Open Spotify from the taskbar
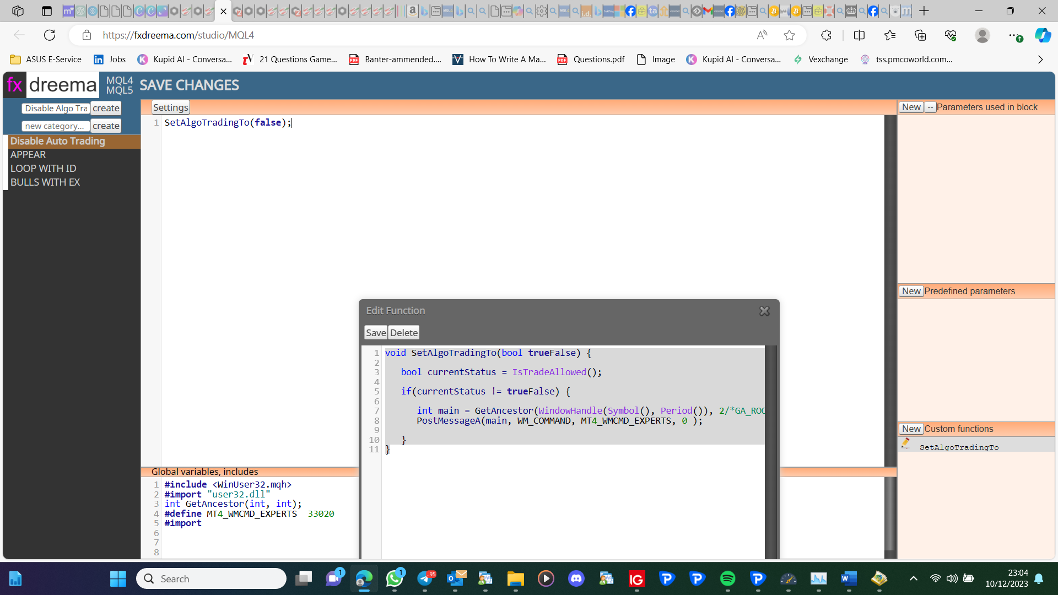Viewport: 1058px width, 595px height. [727, 578]
